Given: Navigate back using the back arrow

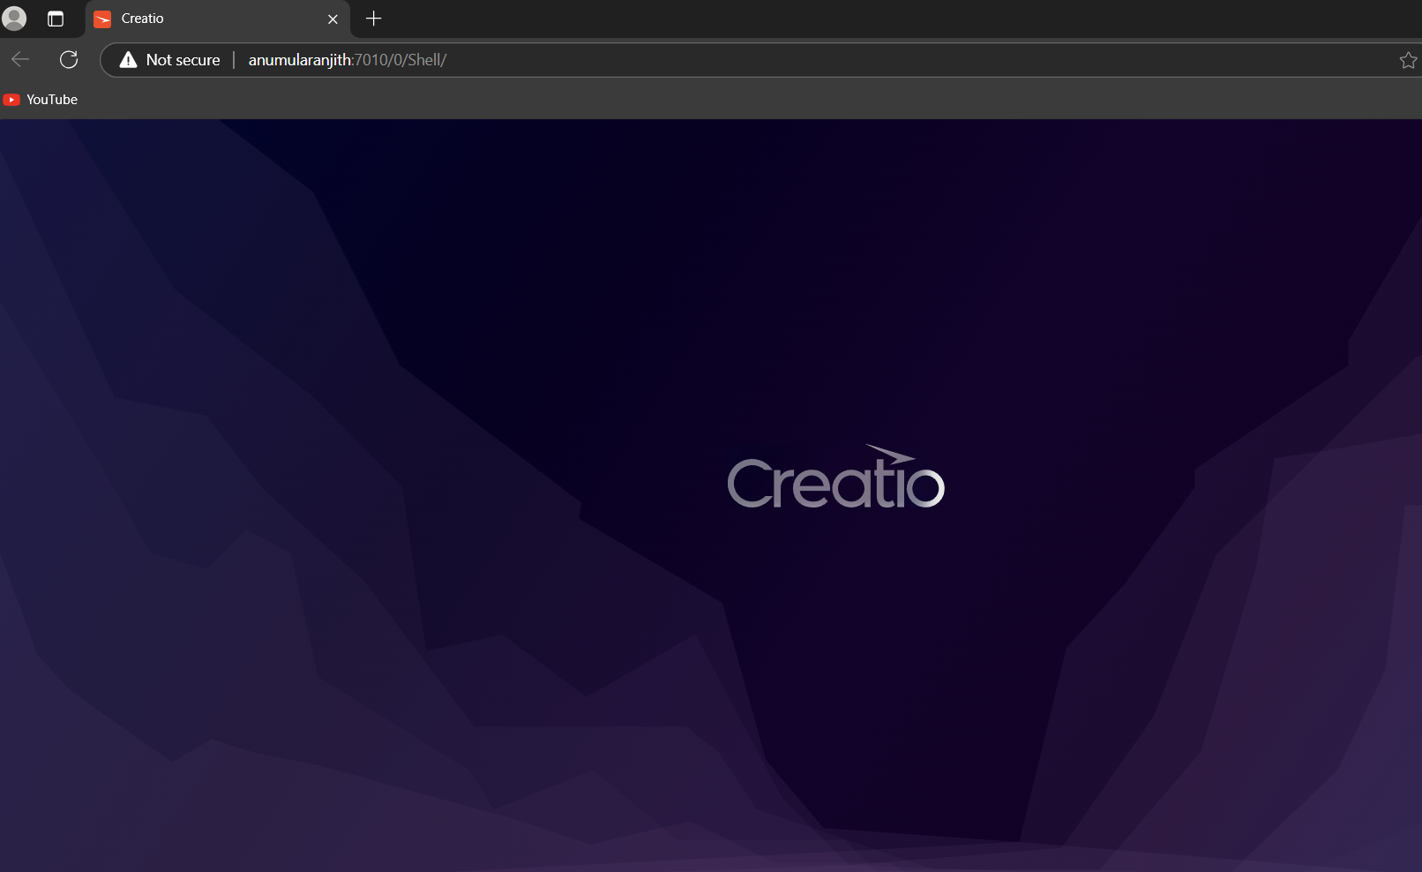Looking at the screenshot, I should click(x=19, y=60).
